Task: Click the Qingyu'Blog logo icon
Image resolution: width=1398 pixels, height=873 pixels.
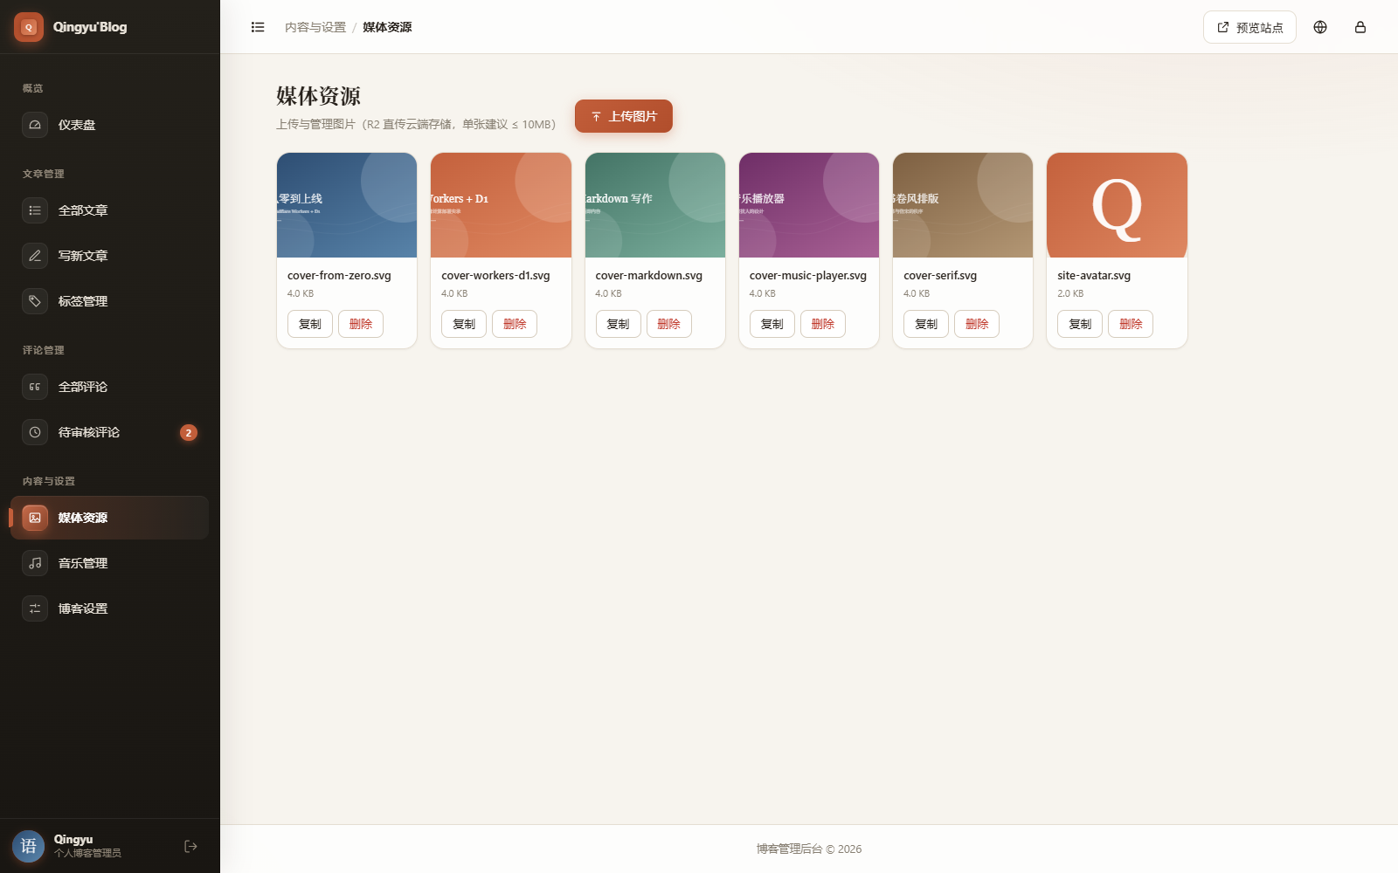Action: tap(29, 27)
